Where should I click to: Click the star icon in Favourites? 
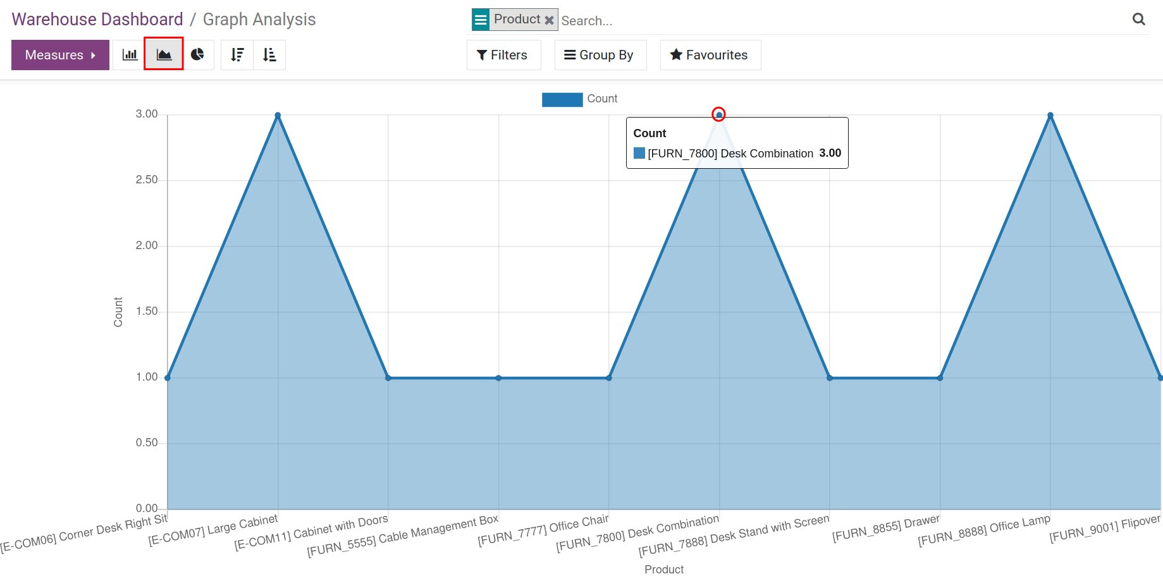[676, 55]
